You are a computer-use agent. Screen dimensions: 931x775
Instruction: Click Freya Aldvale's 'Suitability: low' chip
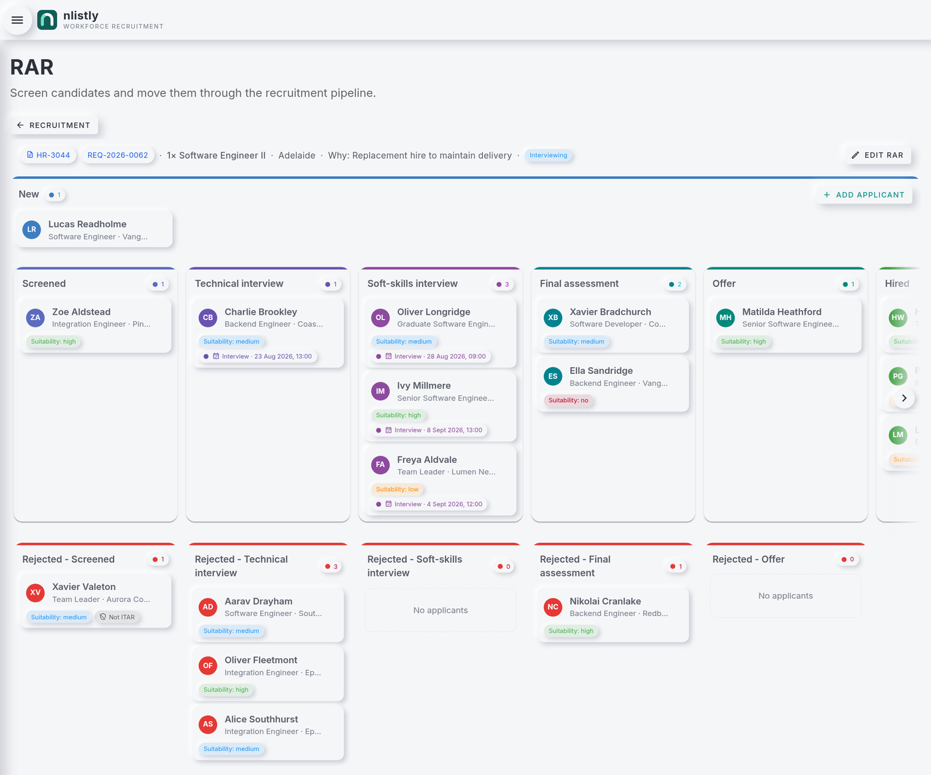(398, 490)
